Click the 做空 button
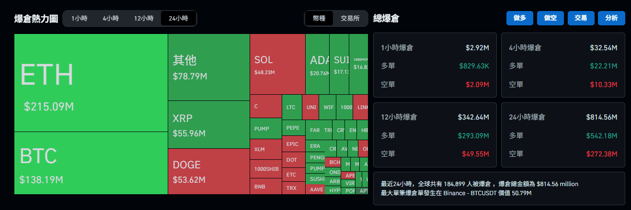 pyautogui.click(x=551, y=18)
